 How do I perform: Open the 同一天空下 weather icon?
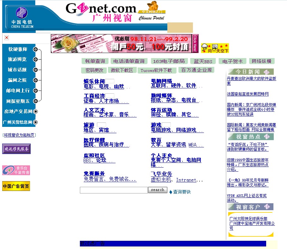(x=215, y=48)
